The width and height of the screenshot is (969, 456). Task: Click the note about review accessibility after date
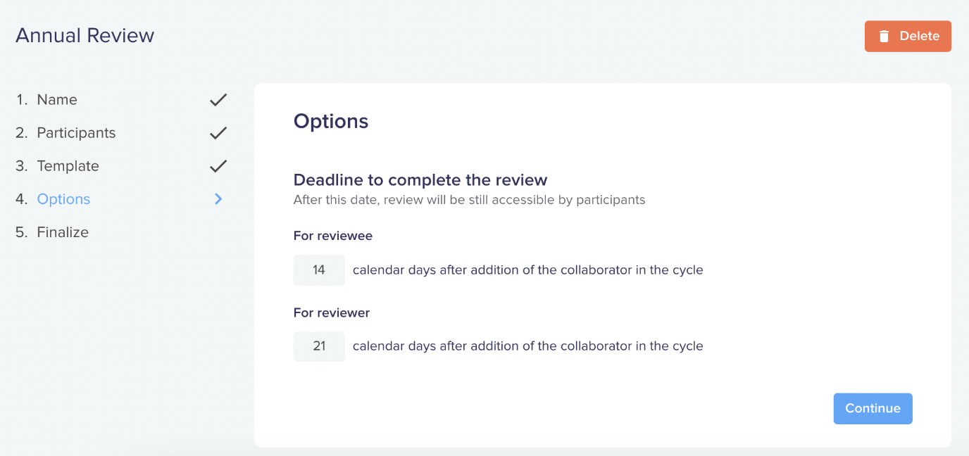coord(469,200)
